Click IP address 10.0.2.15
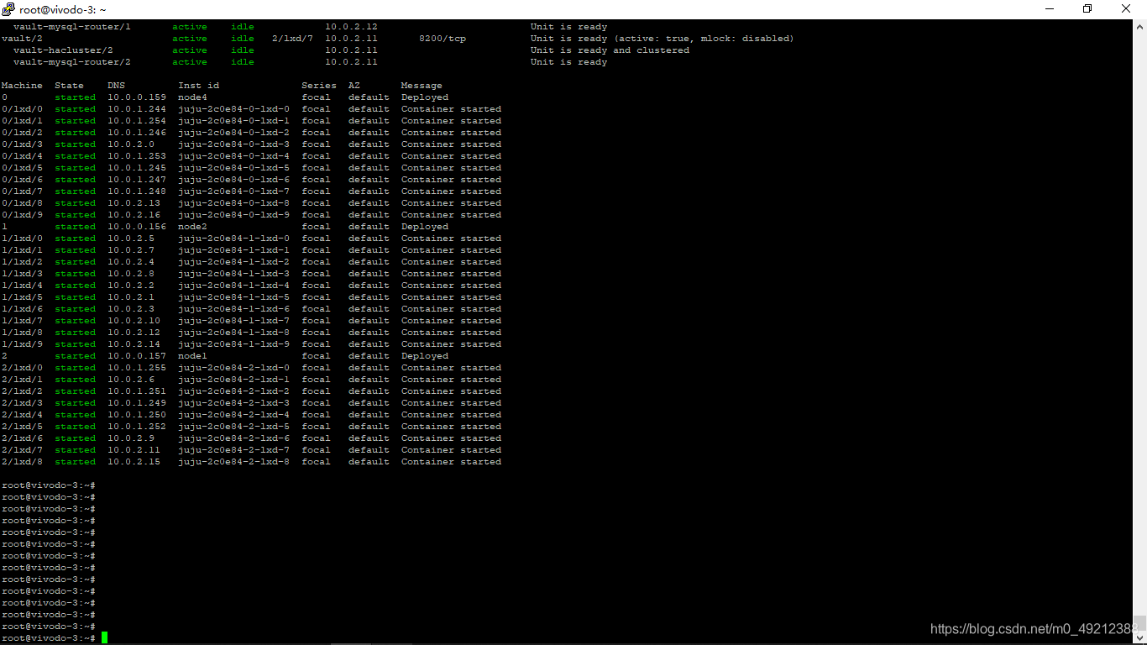This screenshot has width=1147, height=645. coord(134,462)
